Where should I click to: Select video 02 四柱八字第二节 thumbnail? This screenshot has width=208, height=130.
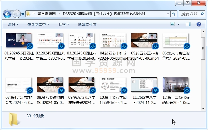point(50,40)
